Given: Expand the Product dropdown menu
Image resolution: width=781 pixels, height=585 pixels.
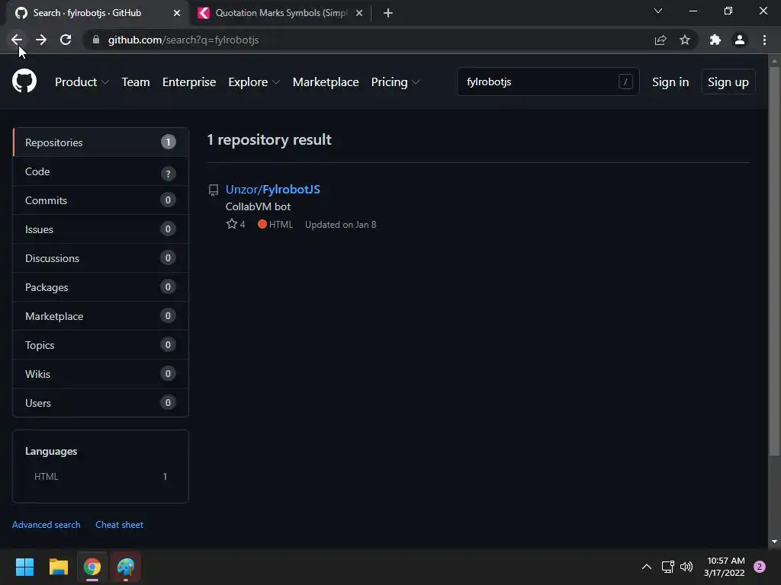Looking at the screenshot, I should tap(81, 82).
